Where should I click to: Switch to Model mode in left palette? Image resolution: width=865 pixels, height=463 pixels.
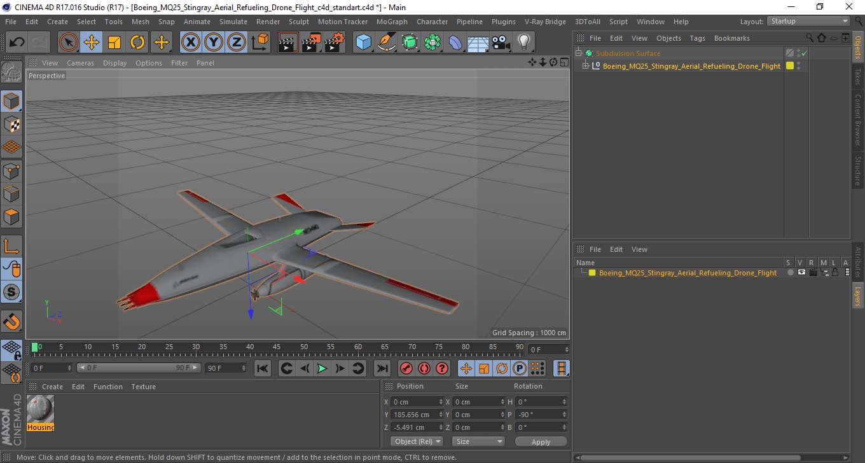click(11, 101)
